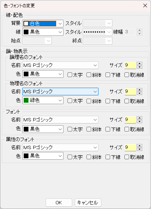The image size is (151, 209).
Task: Open the 線 color dropdown showing 黒色
Action: click(43, 32)
